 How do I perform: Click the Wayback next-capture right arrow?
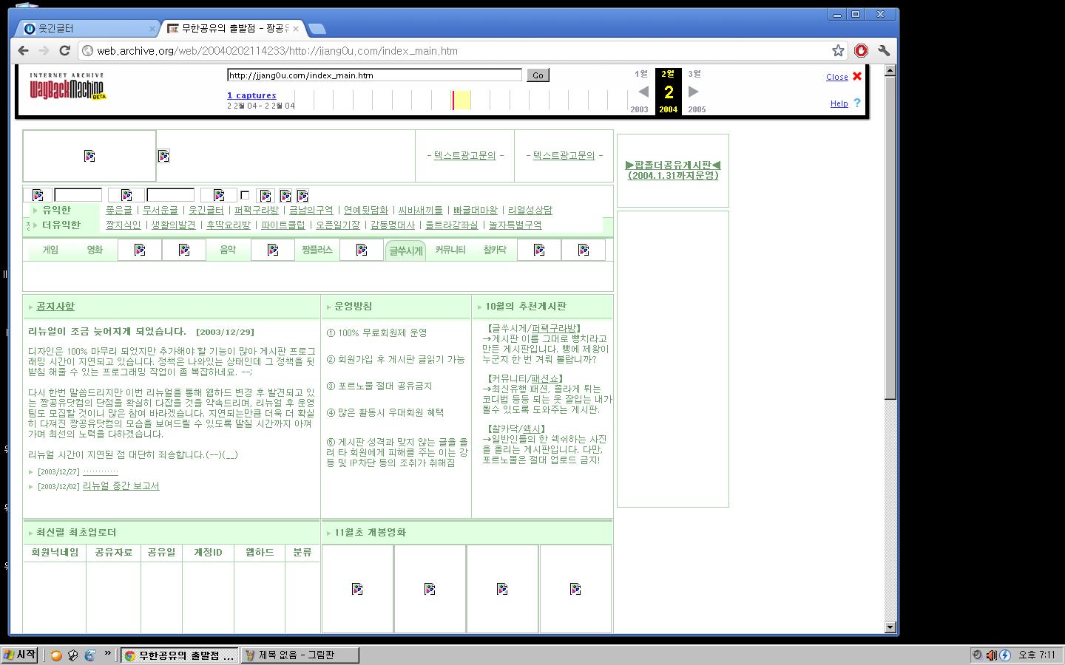[x=693, y=92]
